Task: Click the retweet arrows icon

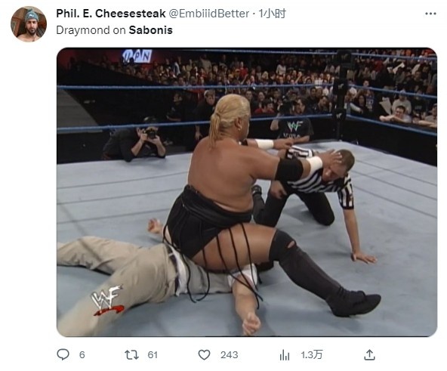Action: [x=131, y=354]
